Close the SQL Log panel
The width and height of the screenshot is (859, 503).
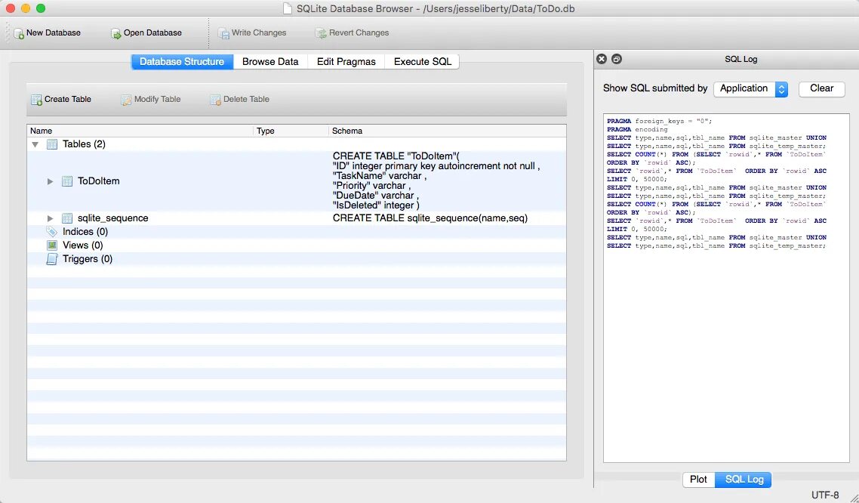pos(602,59)
